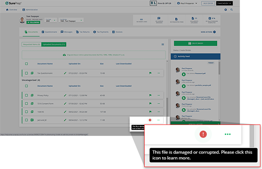Click the Documents Uploaded counter icon
Screen dimensions: 262x169
coord(193,18)
